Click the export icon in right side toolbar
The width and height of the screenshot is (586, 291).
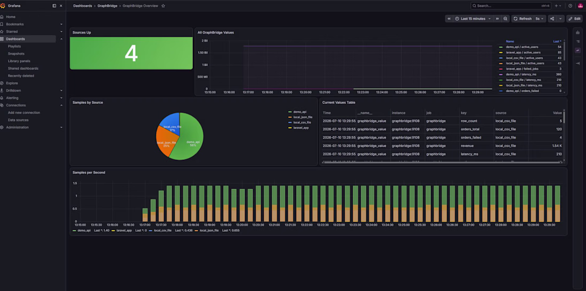[x=578, y=33]
